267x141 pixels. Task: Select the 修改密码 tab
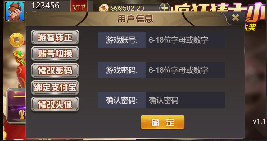(55, 70)
